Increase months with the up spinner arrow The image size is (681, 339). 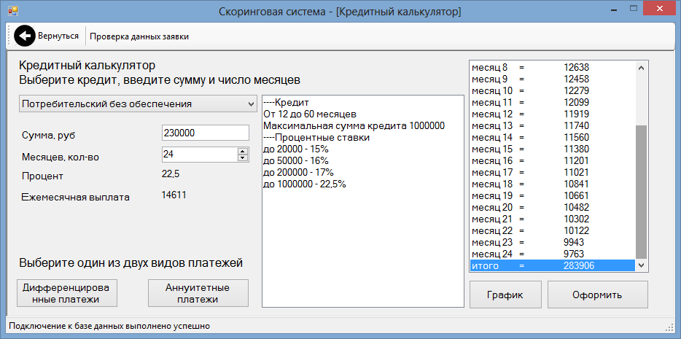pyautogui.click(x=243, y=151)
